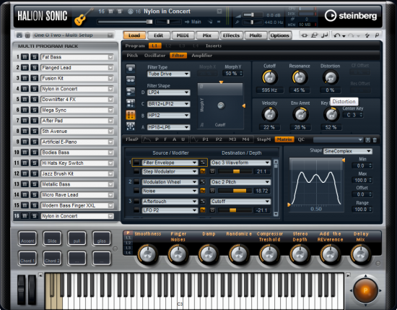Viewport: 397px width, 310px height.
Task: Open the Osc 3 Waveform destination dropdown
Action: (x=240, y=163)
